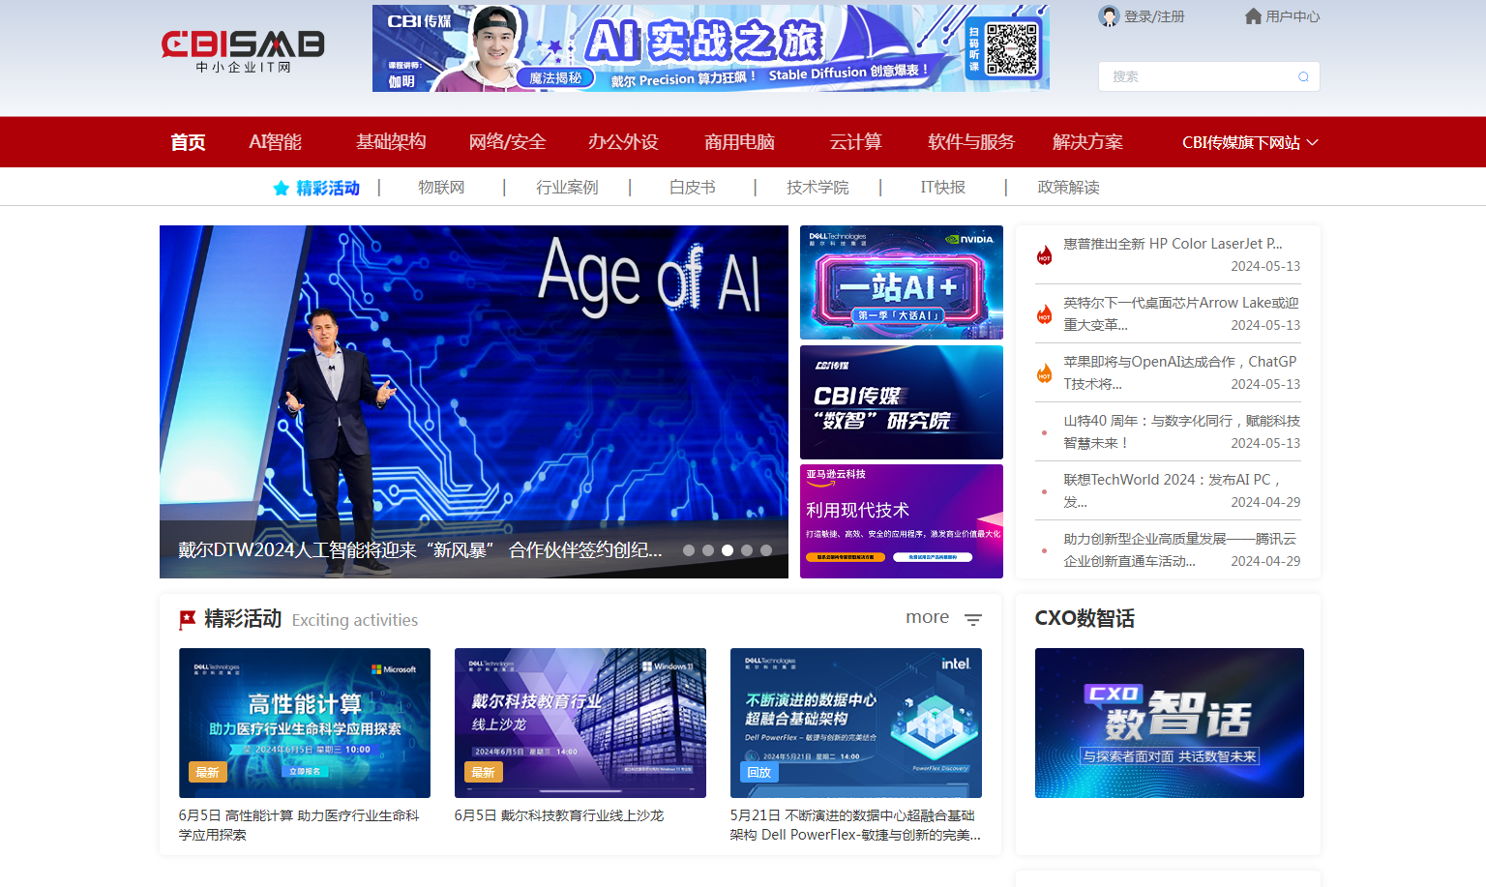Viewport: 1486px width, 887px height.
Task: Open the CXO数智话 banner image
Action: [x=1170, y=723]
